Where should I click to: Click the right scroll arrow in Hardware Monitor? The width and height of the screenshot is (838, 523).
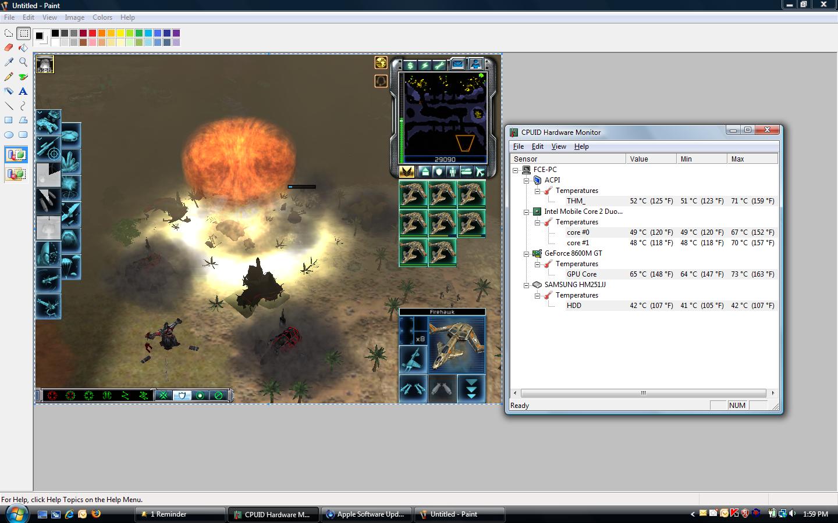(773, 393)
